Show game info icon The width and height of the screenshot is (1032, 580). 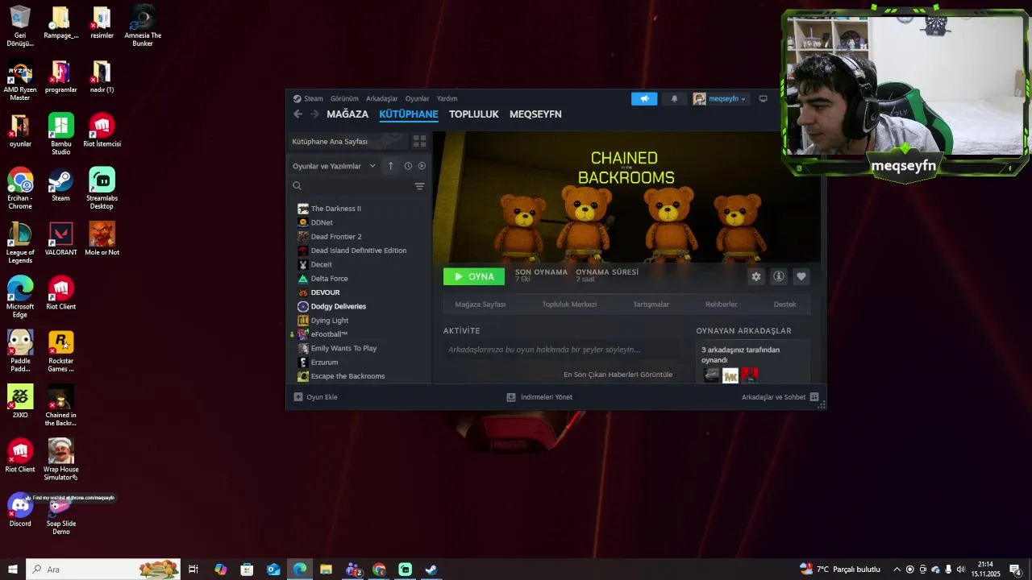pos(779,276)
